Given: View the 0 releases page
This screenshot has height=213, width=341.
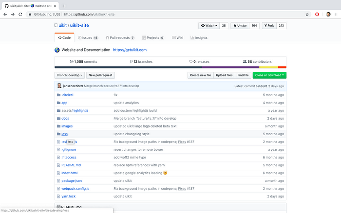Looking at the screenshot, I should tap(199, 61).
